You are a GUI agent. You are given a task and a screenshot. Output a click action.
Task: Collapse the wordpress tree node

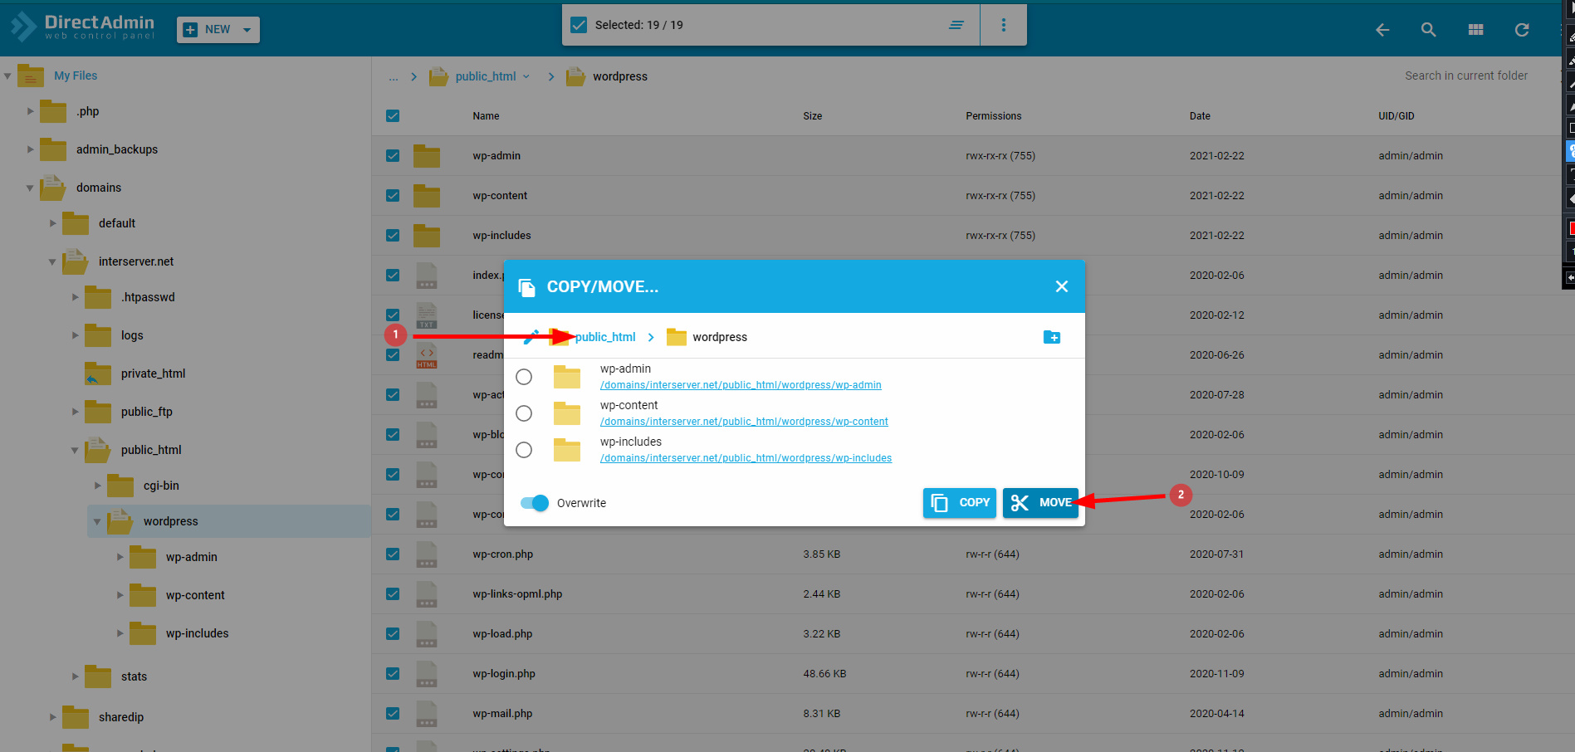pyautogui.click(x=97, y=521)
